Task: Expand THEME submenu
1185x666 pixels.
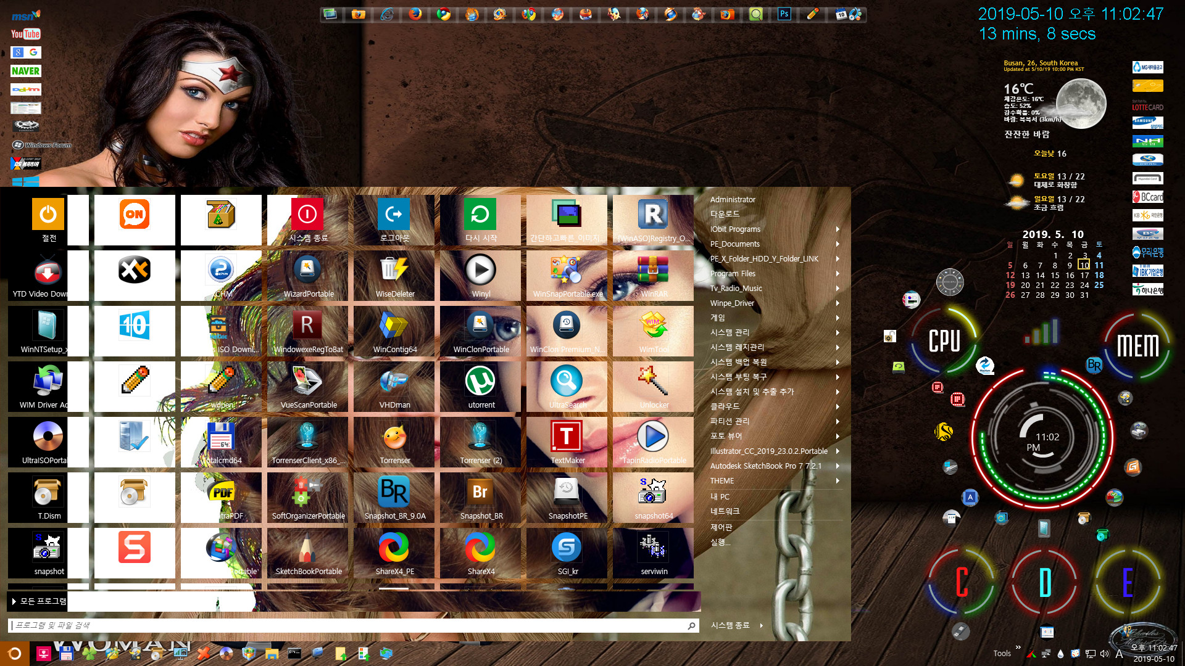Action: [x=775, y=480]
